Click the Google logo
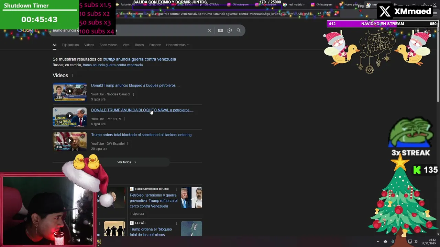Screen dimensions: 440x247 27,30
